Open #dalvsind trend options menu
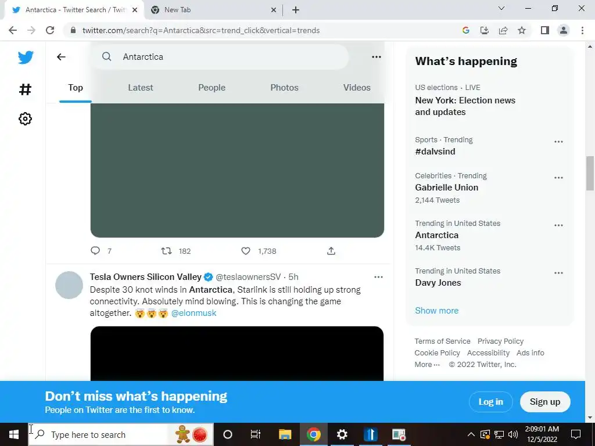 click(x=558, y=142)
